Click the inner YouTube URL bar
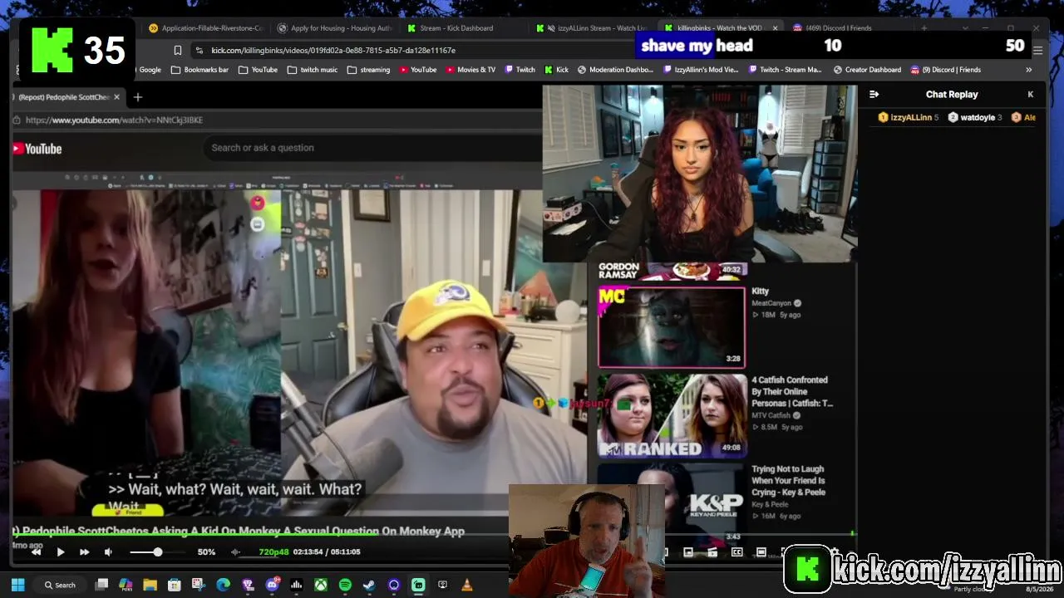The width and height of the screenshot is (1064, 598). point(114,120)
